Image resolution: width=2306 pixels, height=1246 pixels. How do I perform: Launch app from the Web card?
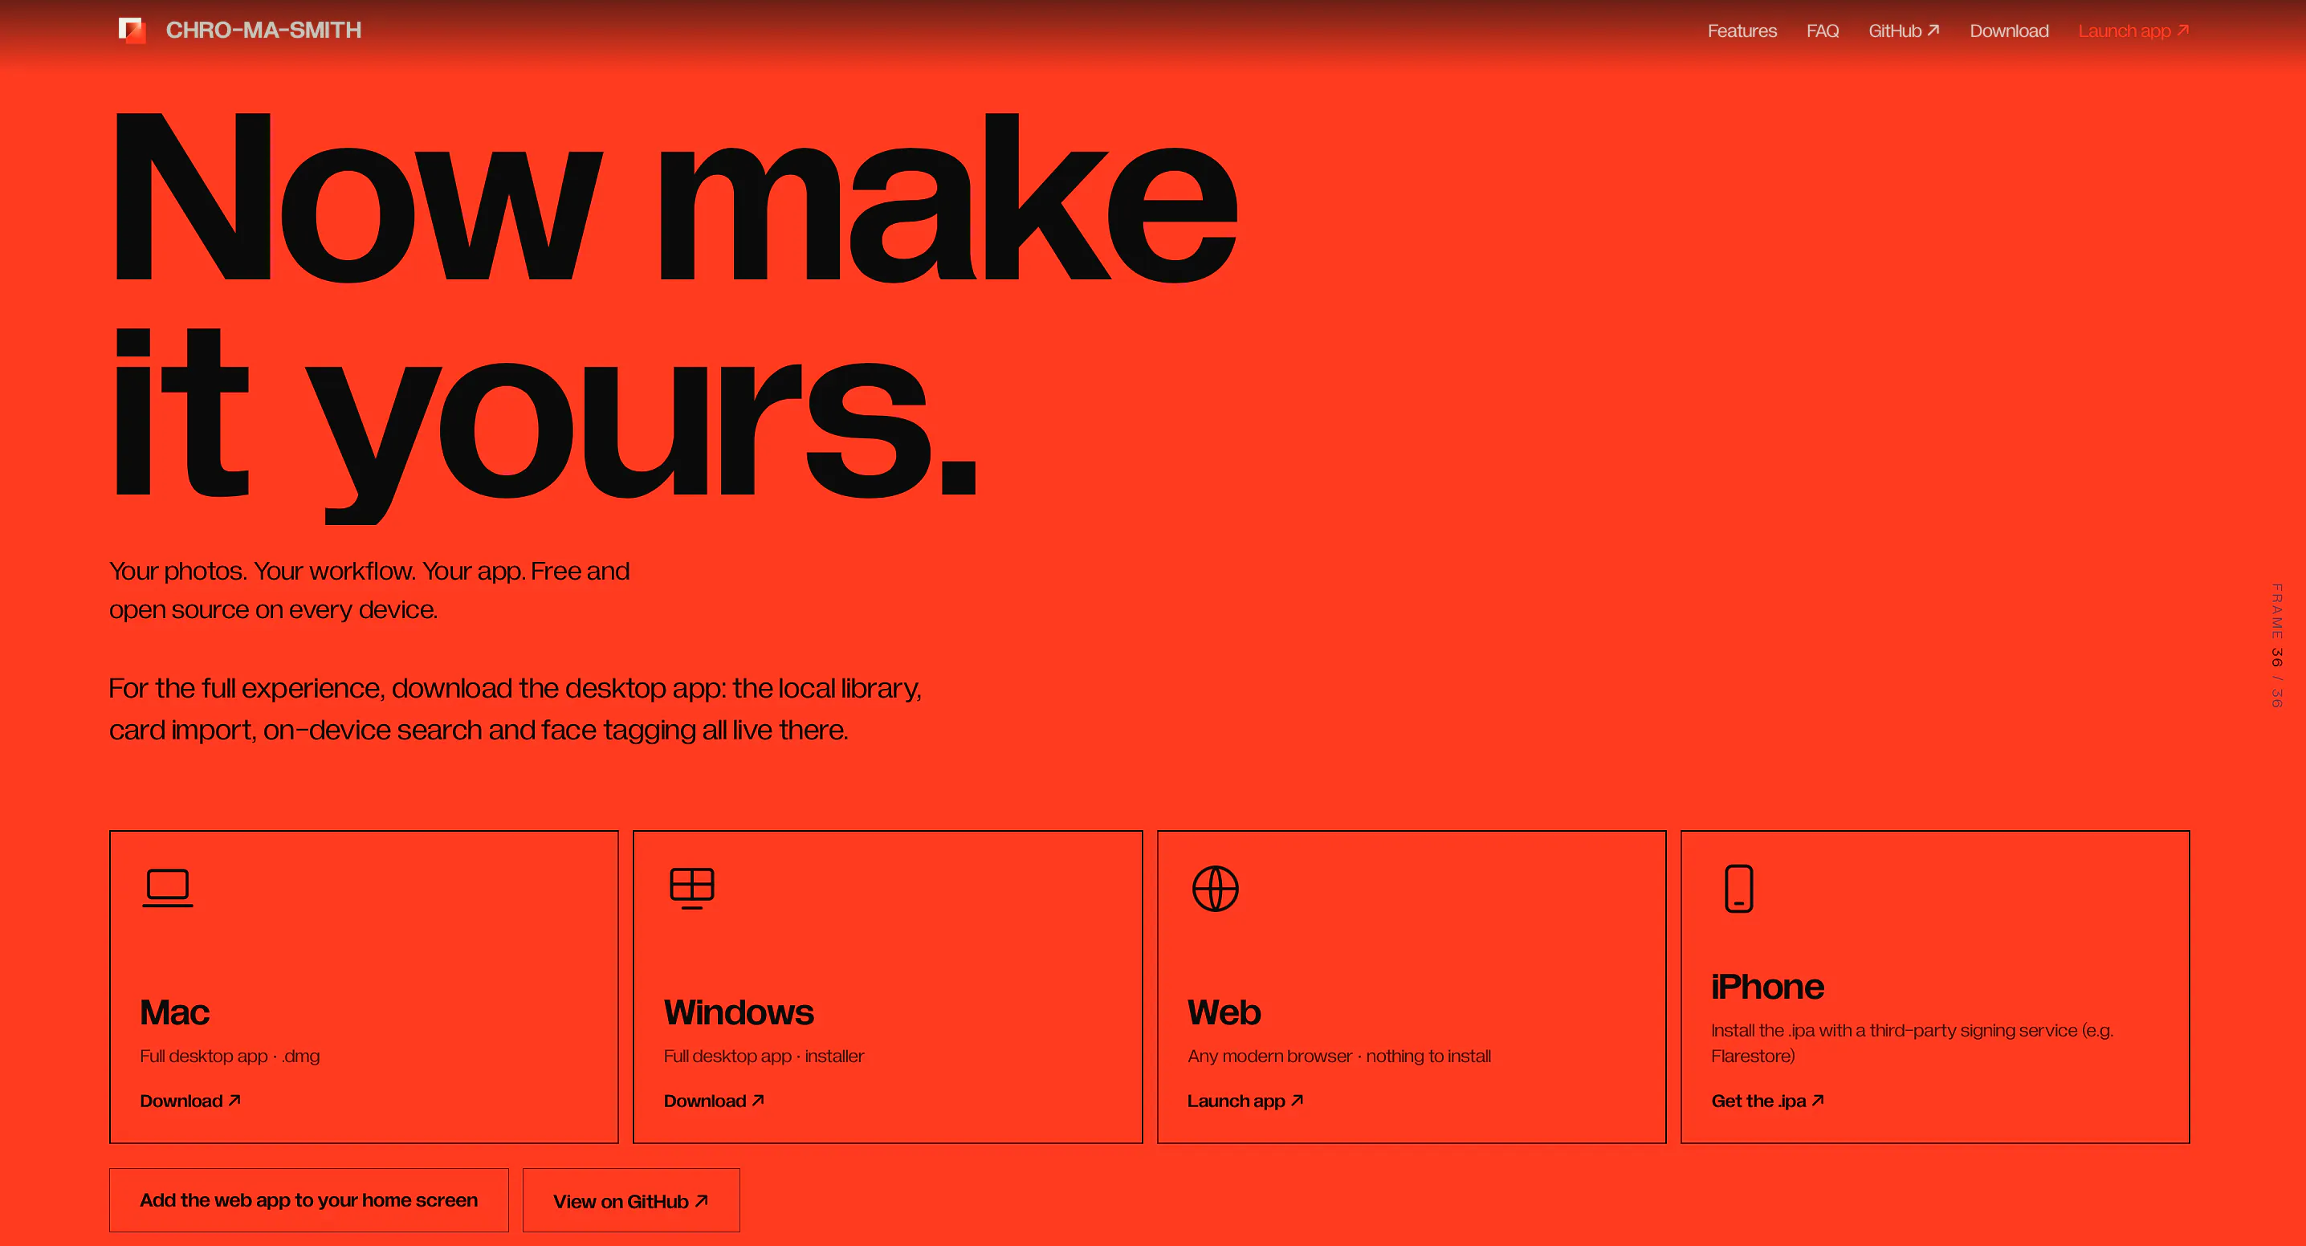[1245, 1101]
